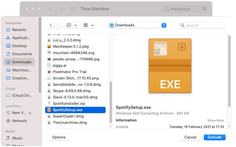
Task: Click back arrow in Time Machine window
Action: pos(51,9)
